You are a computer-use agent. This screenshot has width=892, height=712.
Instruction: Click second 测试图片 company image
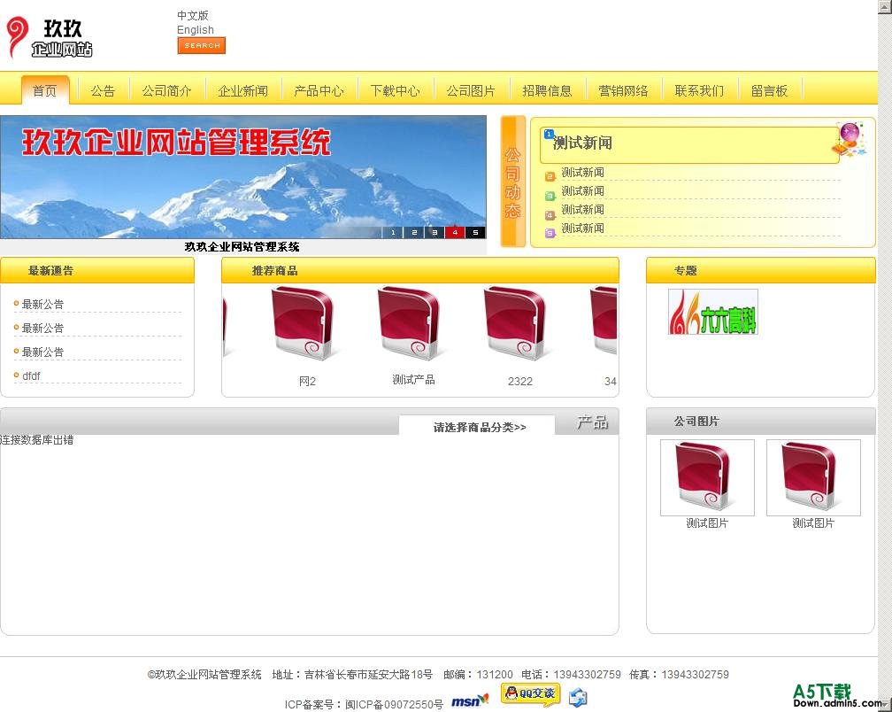(813, 477)
